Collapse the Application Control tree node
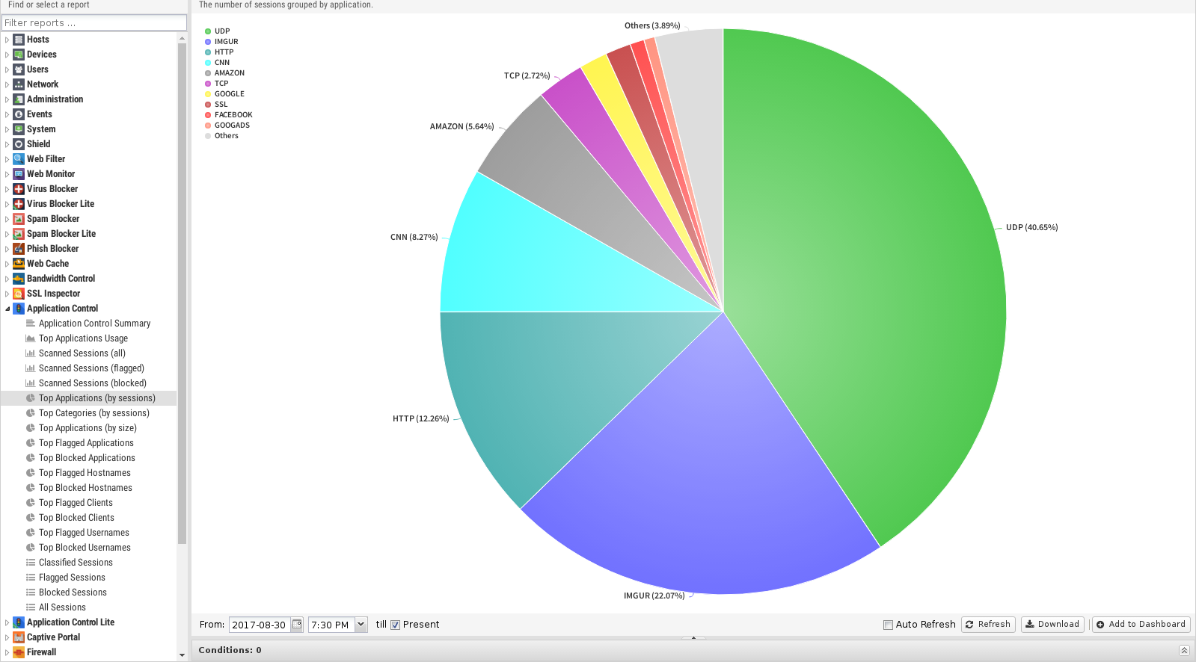Viewport: 1196px width, 662px height. point(7,309)
